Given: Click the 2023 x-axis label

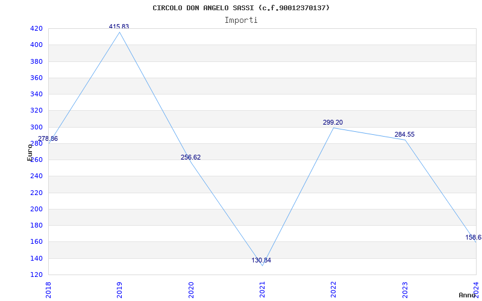Looking at the screenshot, I should pos(404,290).
